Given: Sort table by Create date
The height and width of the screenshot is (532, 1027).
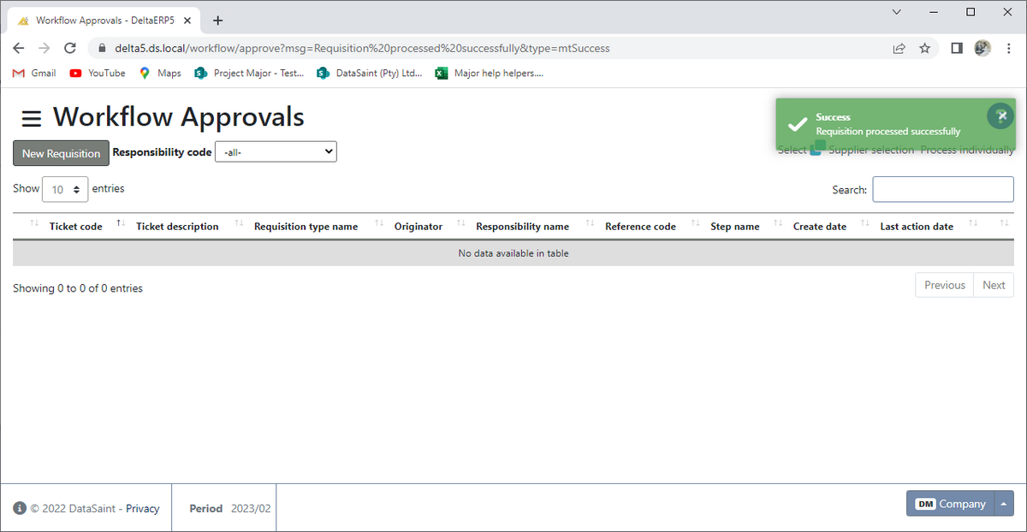Looking at the screenshot, I should pyautogui.click(x=820, y=227).
